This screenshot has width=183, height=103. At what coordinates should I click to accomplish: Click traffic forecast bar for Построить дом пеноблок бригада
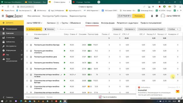tap(90, 45)
